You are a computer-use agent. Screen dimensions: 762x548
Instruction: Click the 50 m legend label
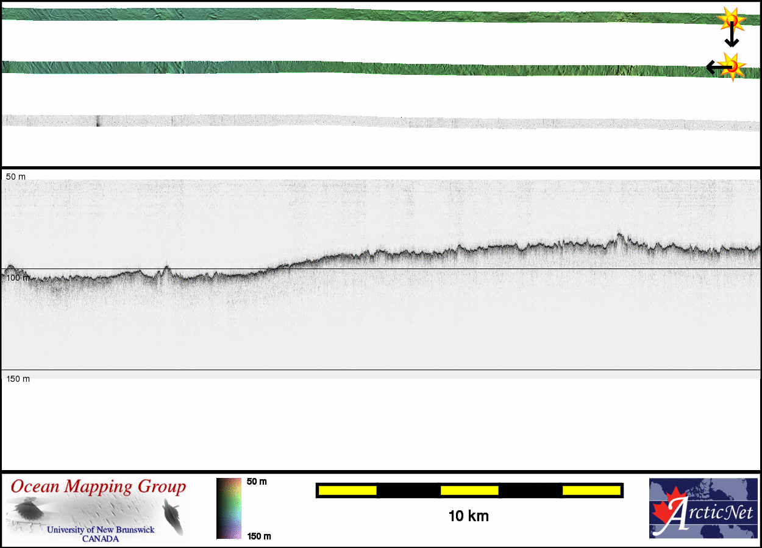pos(257,482)
